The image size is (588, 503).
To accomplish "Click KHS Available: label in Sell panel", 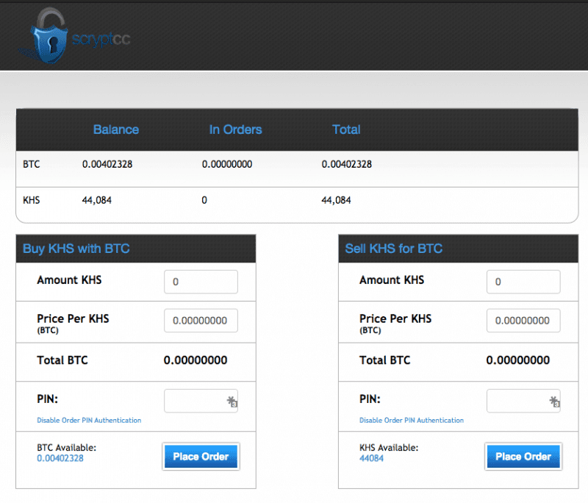I will (x=389, y=448).
